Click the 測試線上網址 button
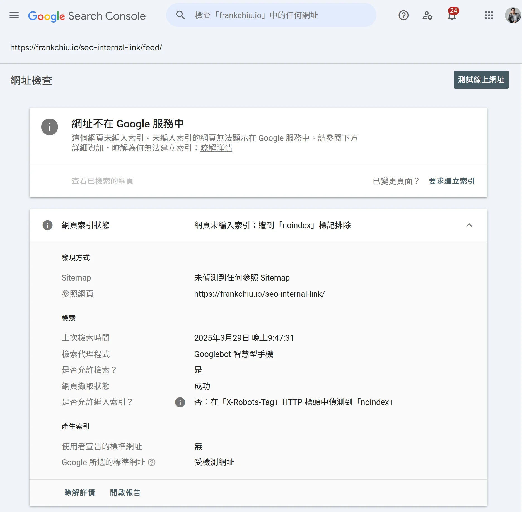Screen dimensions: 522x512 click(x=481, y=80)
